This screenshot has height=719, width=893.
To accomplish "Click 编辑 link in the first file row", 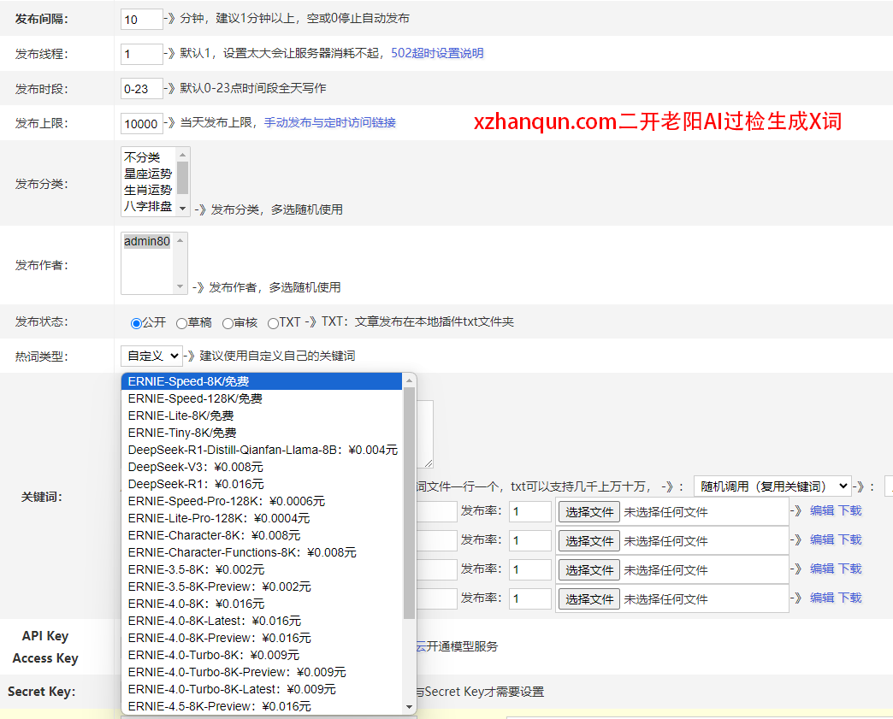I will pyautogui.click(x=822, y=510).
